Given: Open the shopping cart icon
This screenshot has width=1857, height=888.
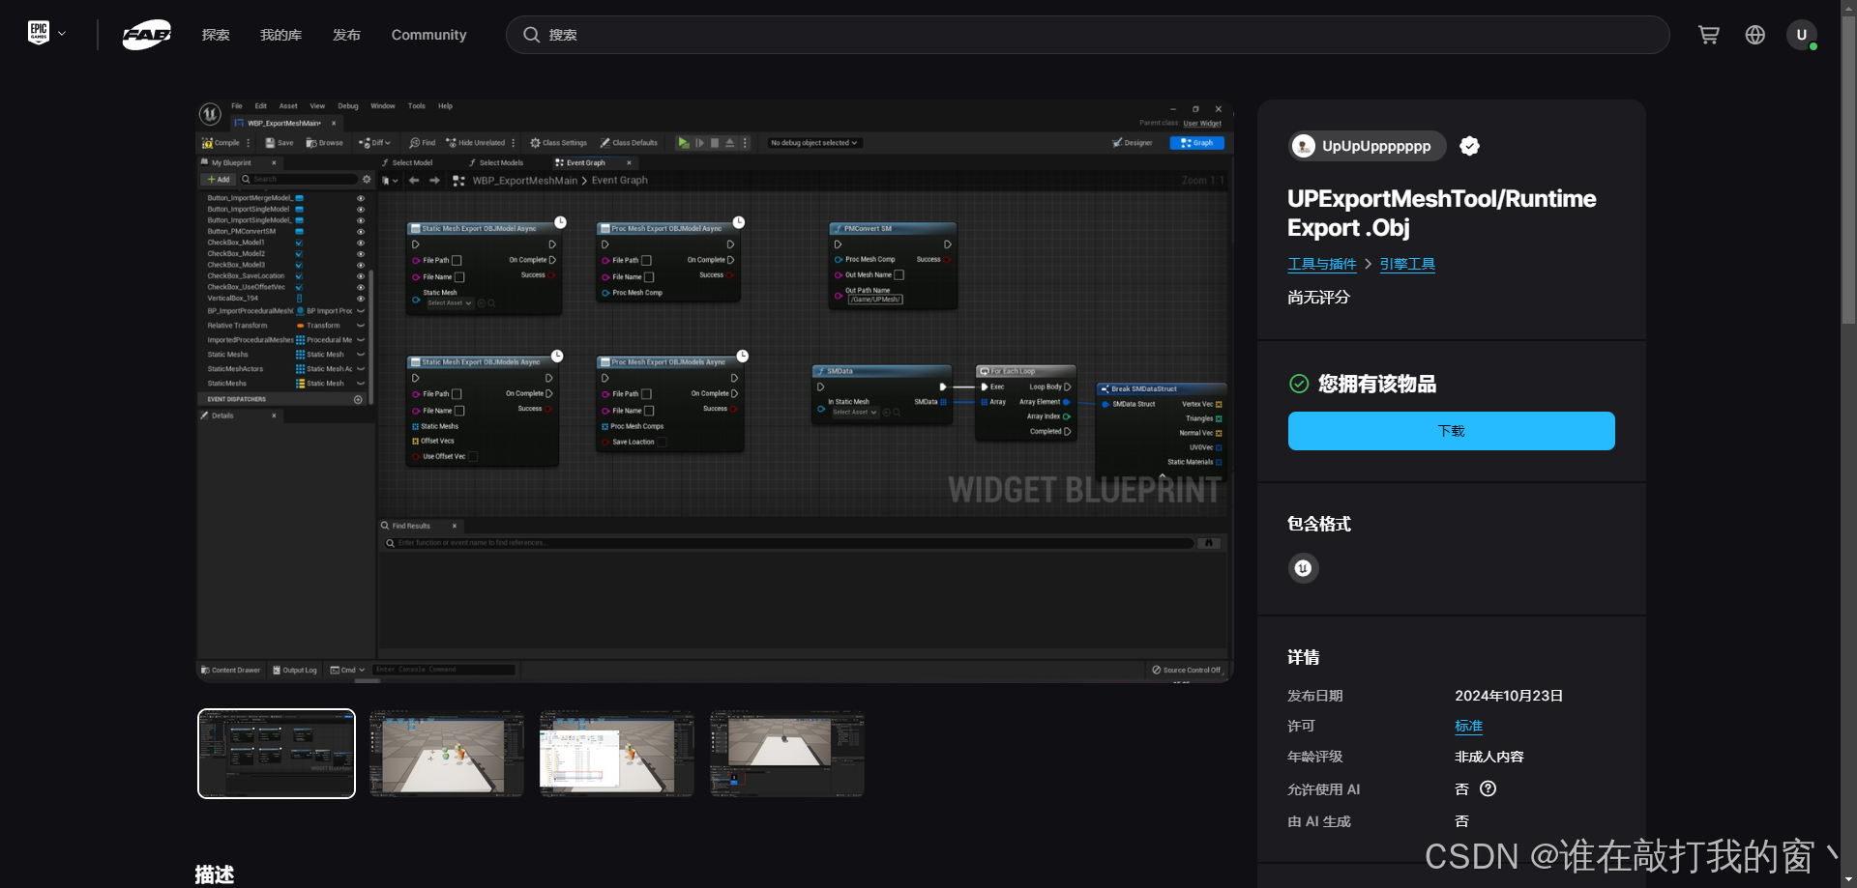Looking at the screenshot, I should tap(1709, 35).
